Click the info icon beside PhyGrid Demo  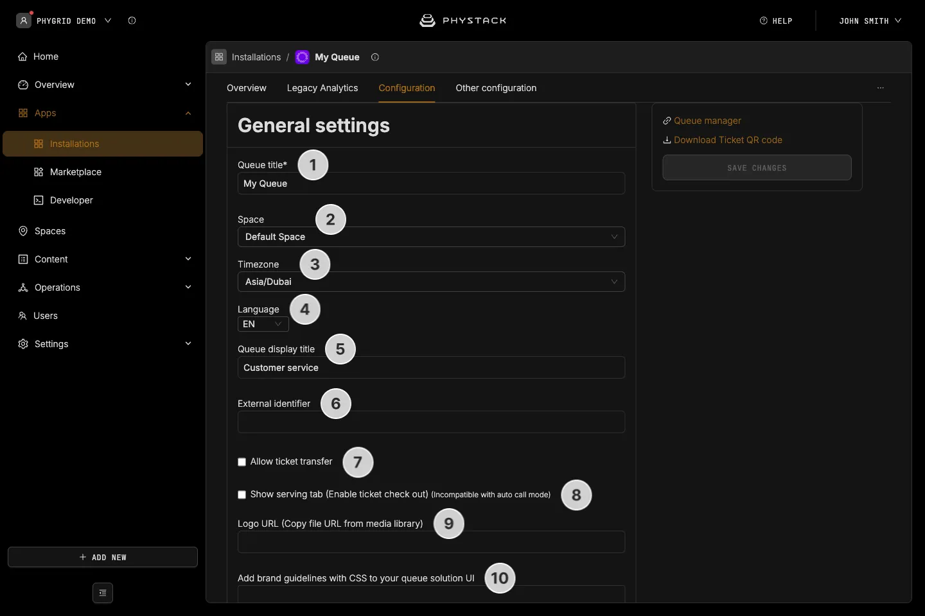pyautogui.click(x=132, y=21)
